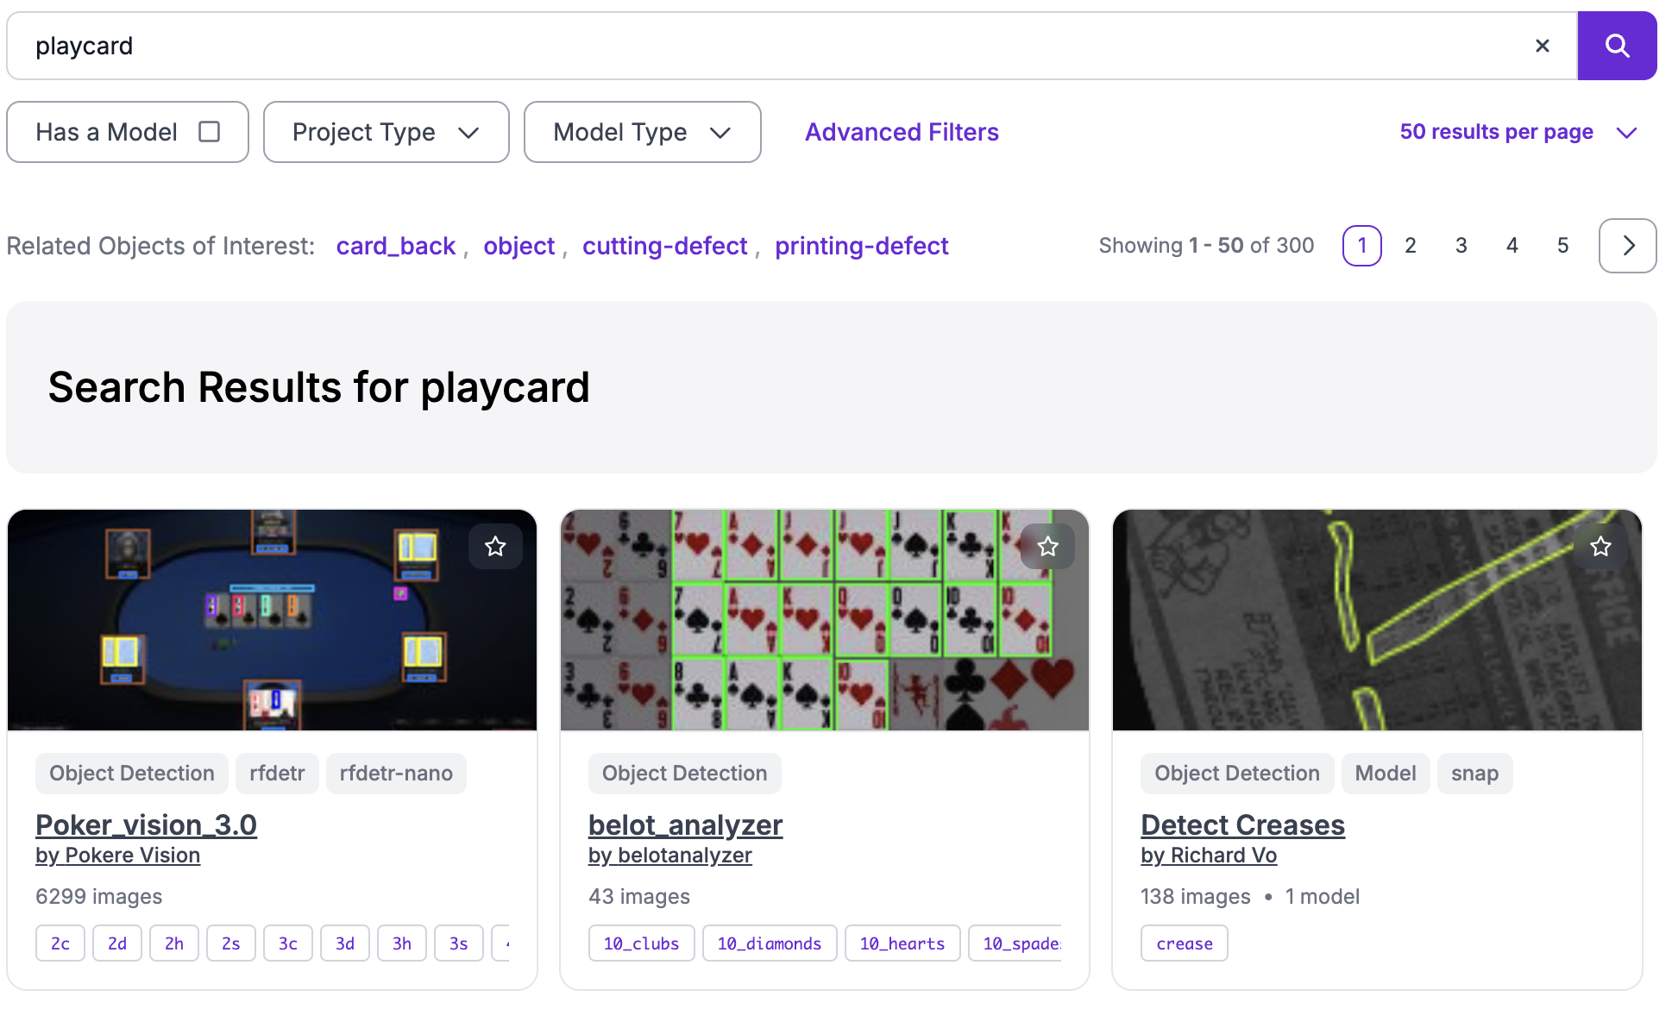Screen dimensions: 1672x1009
Task: Click the purple search magnifier button
Action: 1616,46
